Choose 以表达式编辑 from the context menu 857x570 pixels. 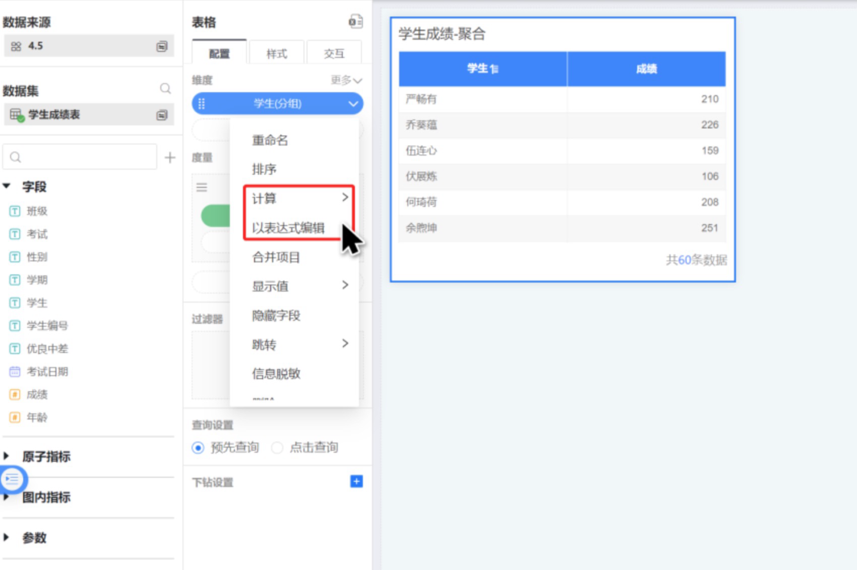coord(288,228)
